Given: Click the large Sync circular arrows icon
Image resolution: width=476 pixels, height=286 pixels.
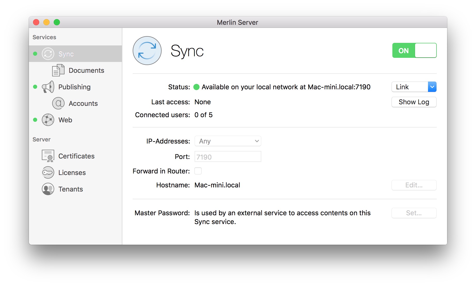Looking at the screenshot, I should pyautogui.click(x=147, y=51).
